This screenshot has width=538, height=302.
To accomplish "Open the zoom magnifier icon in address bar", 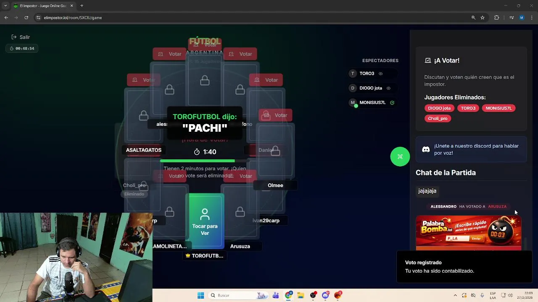I will point(473,18).
